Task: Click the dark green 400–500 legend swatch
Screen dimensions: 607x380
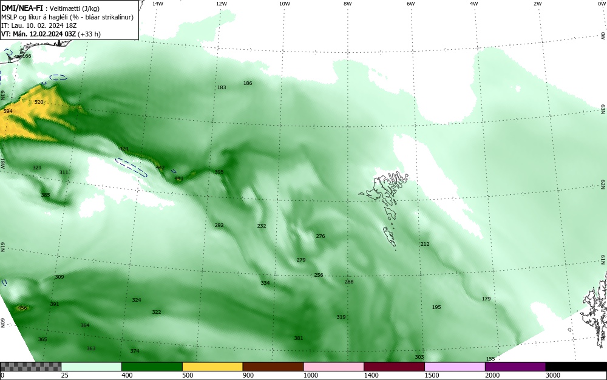Action: [152, 367]
